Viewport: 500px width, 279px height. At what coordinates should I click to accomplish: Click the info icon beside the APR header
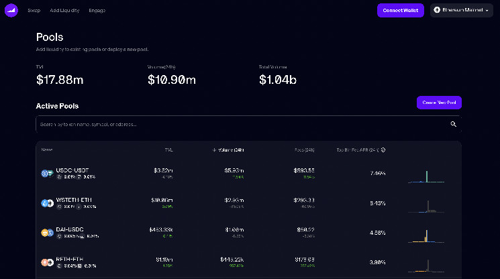[383, 150]
